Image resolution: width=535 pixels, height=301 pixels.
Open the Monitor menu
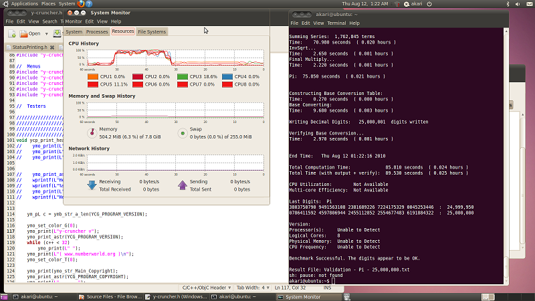click(74, 21)
